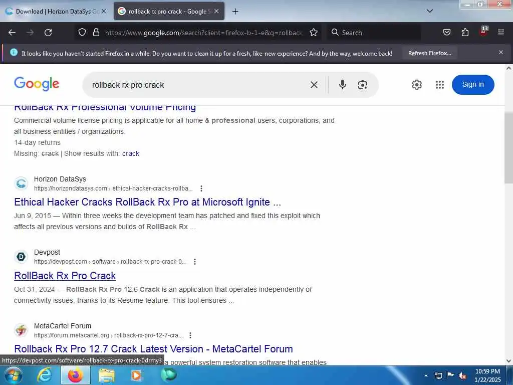Click the Firefox taskbar button
513x385 pixels.
(x=75, y=375)
